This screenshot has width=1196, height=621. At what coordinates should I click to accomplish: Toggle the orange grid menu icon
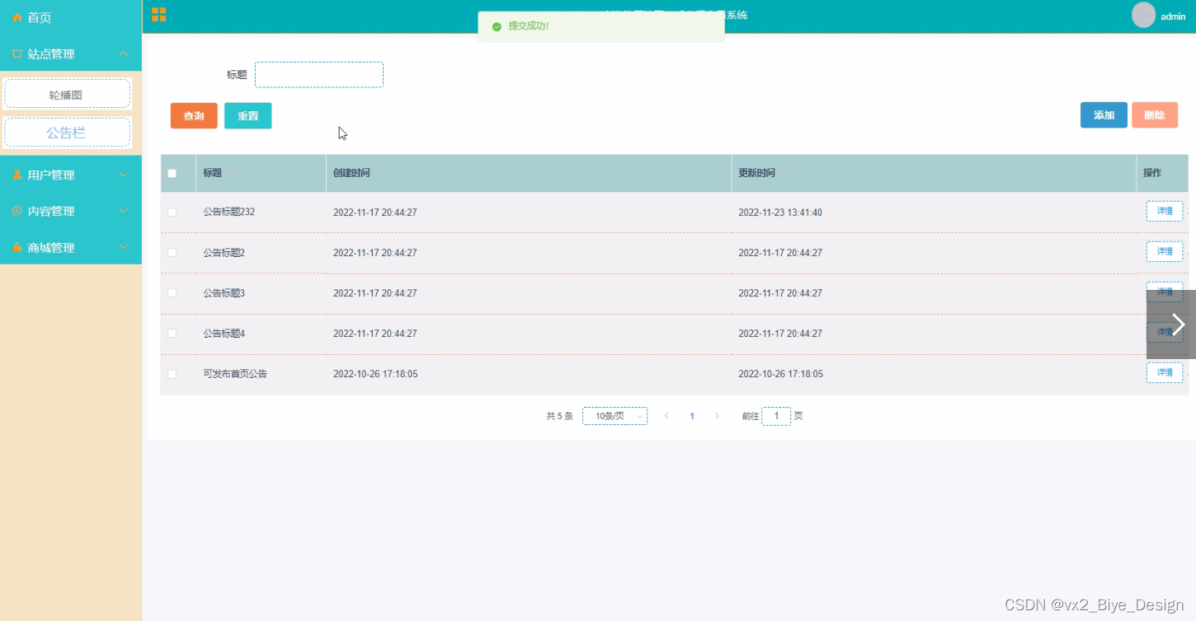tap(158, 15)
